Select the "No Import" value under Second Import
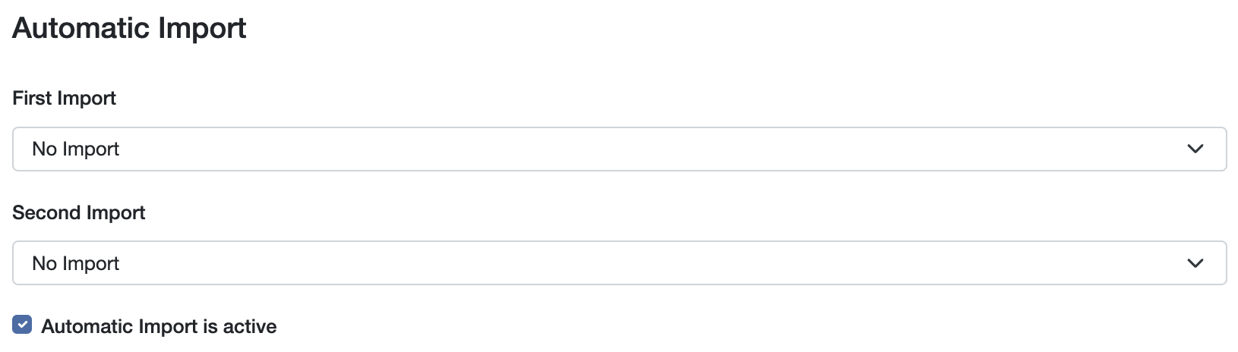The image size is (1238, 352). point(76,263)
